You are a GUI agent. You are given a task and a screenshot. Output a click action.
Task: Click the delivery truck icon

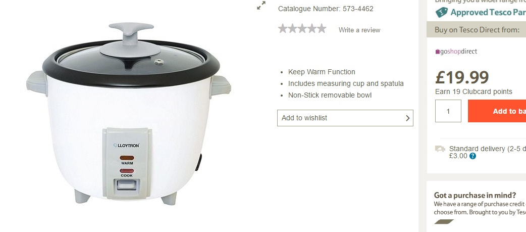point(440,149)
